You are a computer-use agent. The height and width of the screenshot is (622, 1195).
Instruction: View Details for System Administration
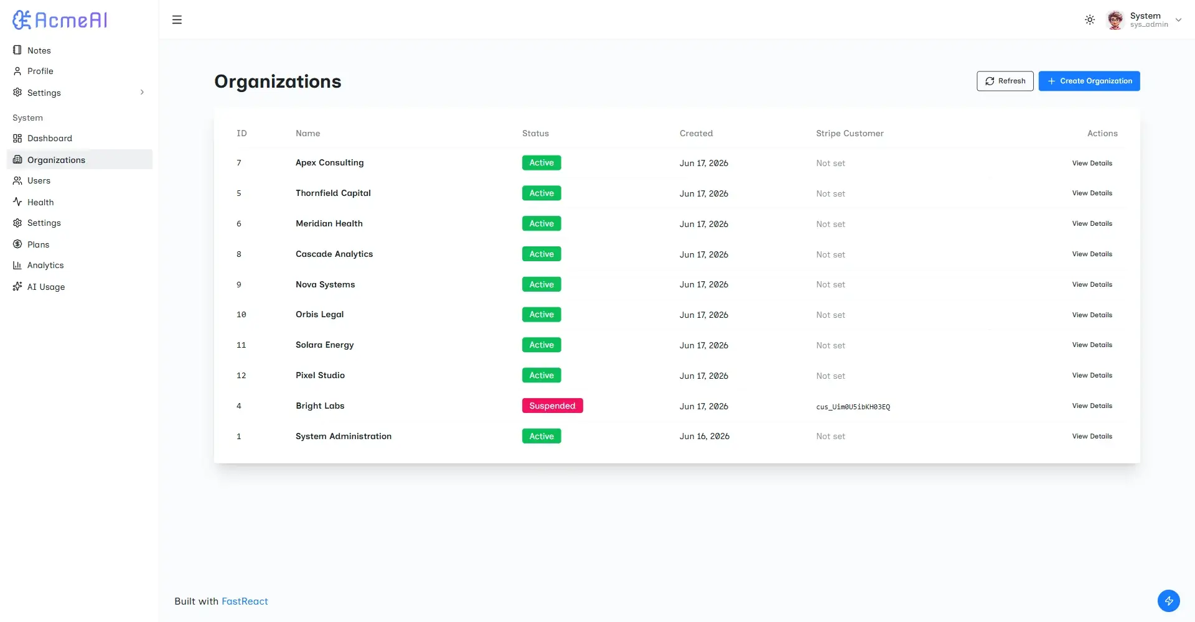tap(1092, 436)
